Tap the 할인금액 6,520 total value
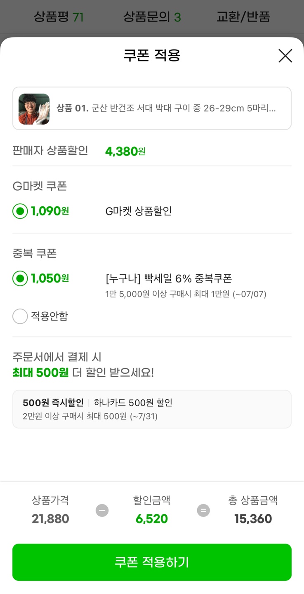This screenshot has width=304, height=594. 152,519
